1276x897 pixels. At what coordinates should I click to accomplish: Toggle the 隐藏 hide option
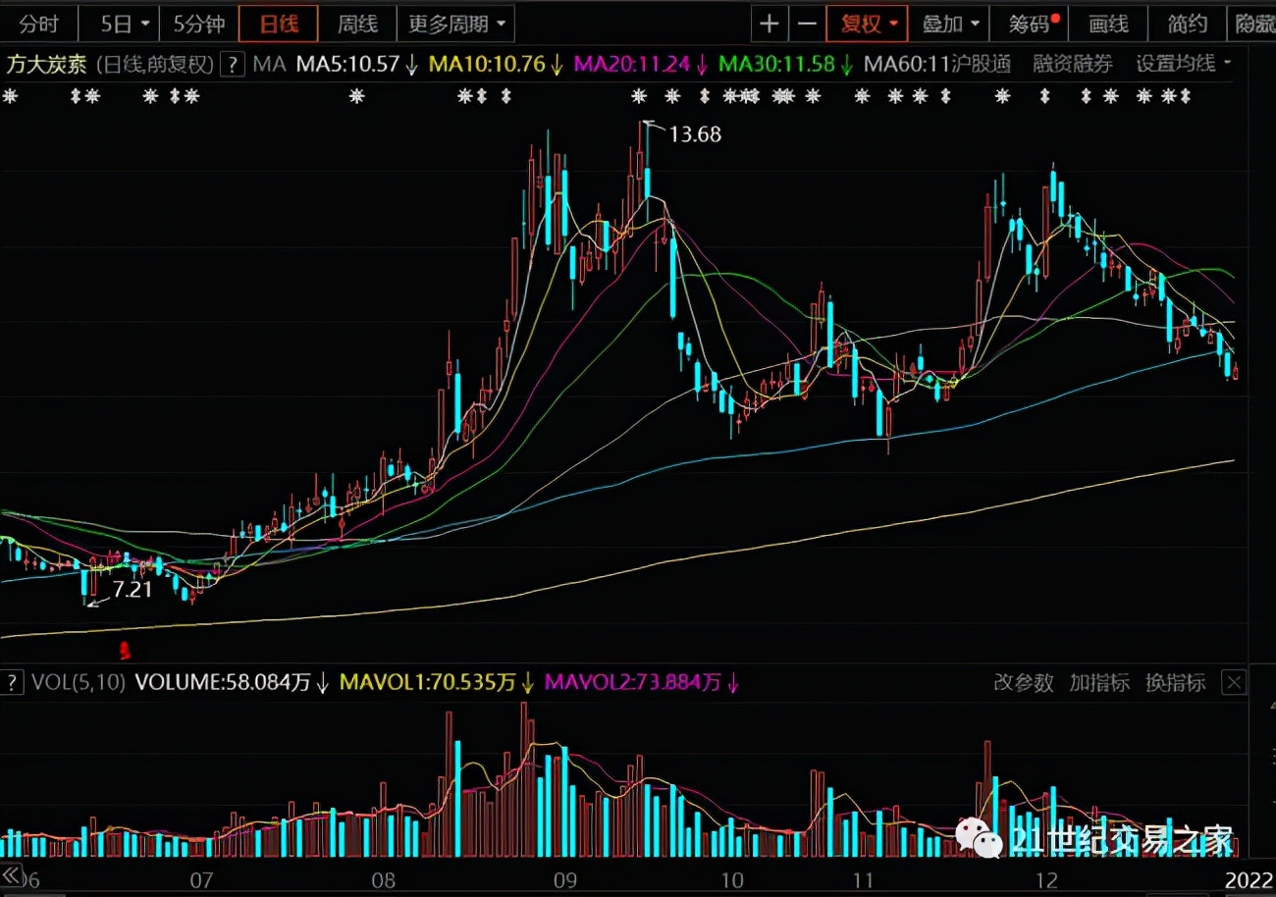coord(1254,24)
